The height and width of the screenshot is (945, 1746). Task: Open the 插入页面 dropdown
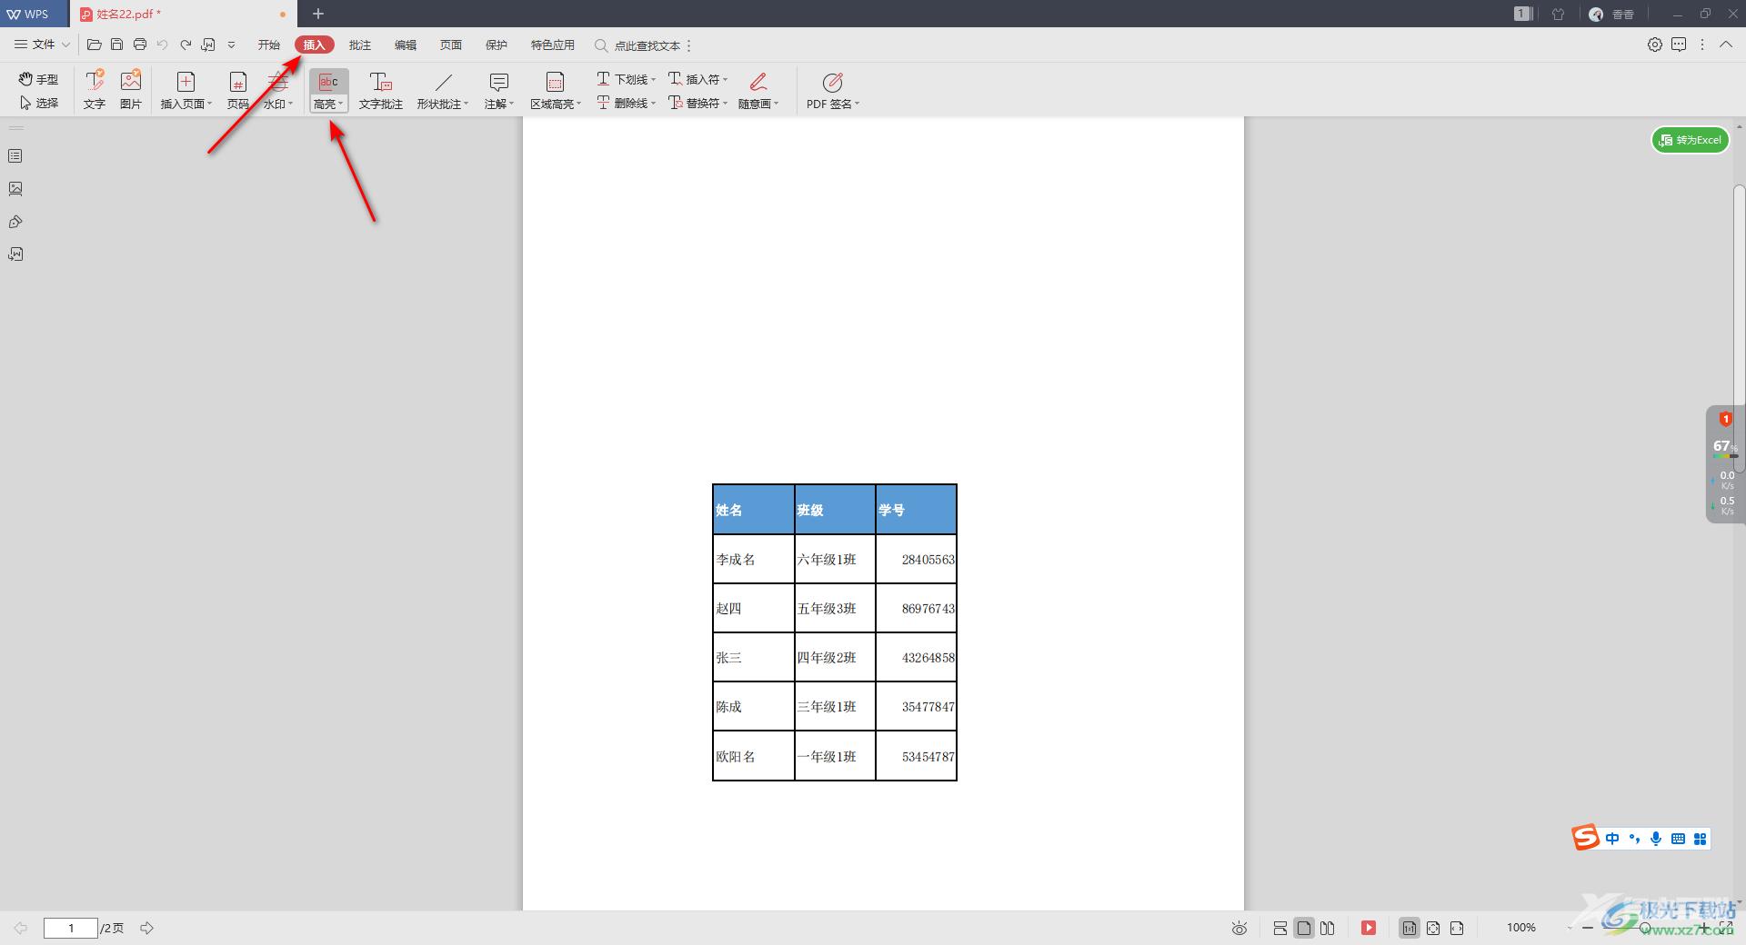pyautogui.click(x=186, y=104)
